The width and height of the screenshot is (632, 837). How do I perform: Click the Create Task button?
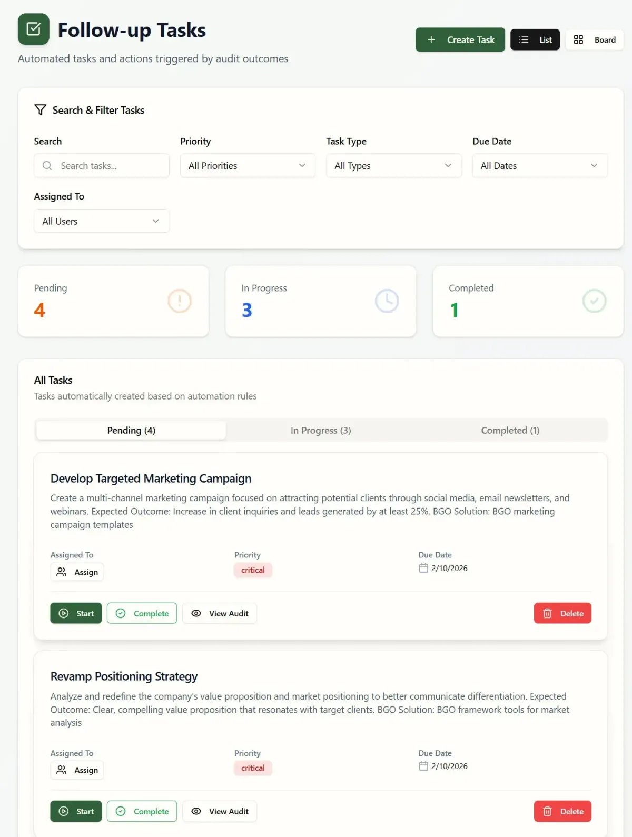[x=460, y=39]
